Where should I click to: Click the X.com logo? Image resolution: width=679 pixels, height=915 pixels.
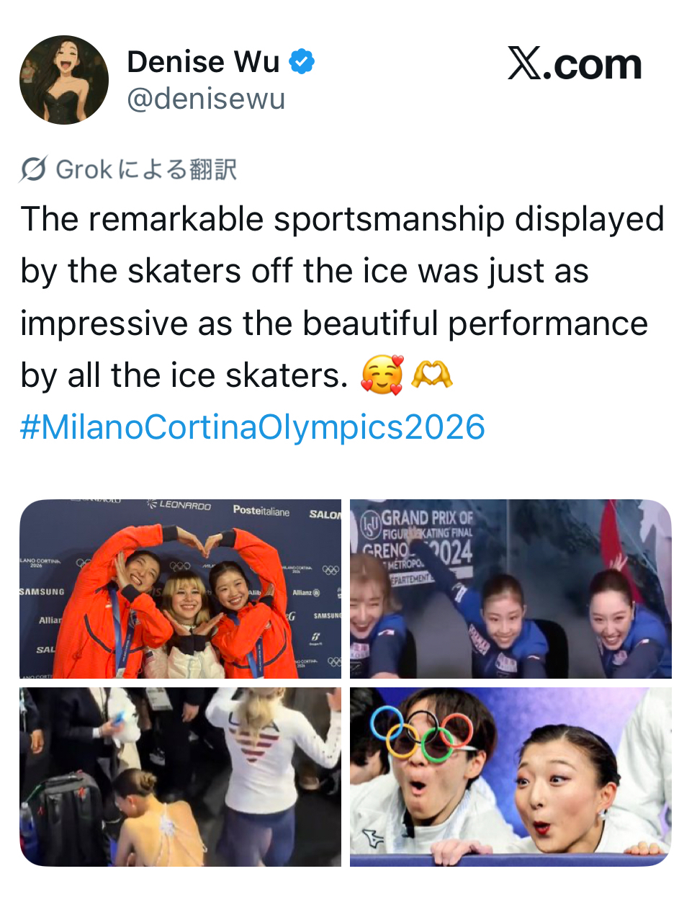(x=574, y=64)
